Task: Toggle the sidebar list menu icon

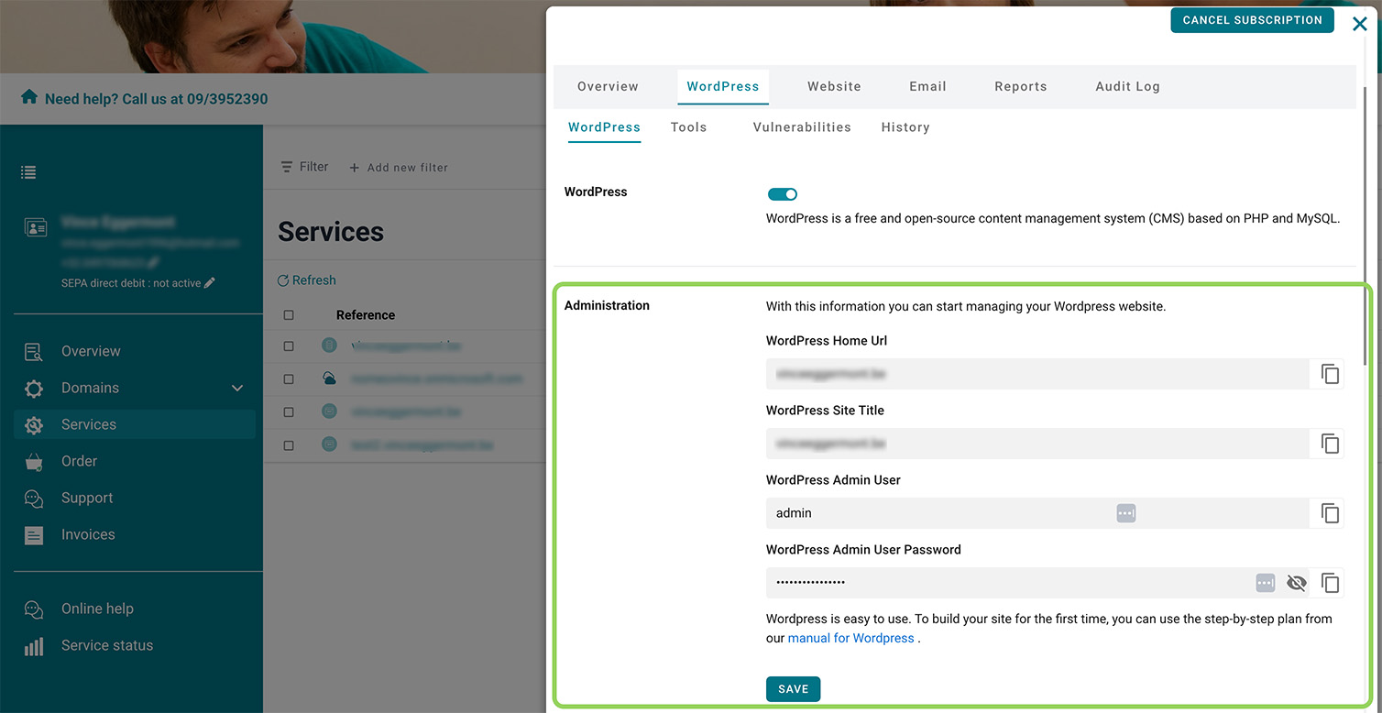Action: [28, 172]
